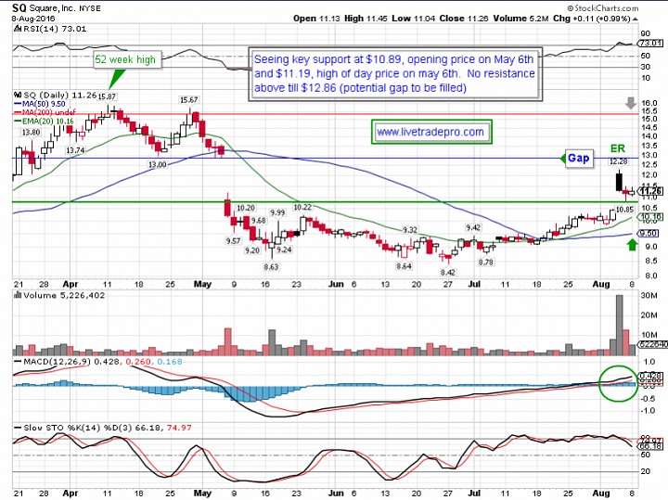
Task: Click the key support annotation text box
Action: pos(395,74)
